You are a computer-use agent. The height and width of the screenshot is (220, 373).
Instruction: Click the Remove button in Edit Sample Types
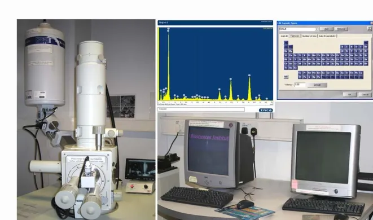pos(341,29)
